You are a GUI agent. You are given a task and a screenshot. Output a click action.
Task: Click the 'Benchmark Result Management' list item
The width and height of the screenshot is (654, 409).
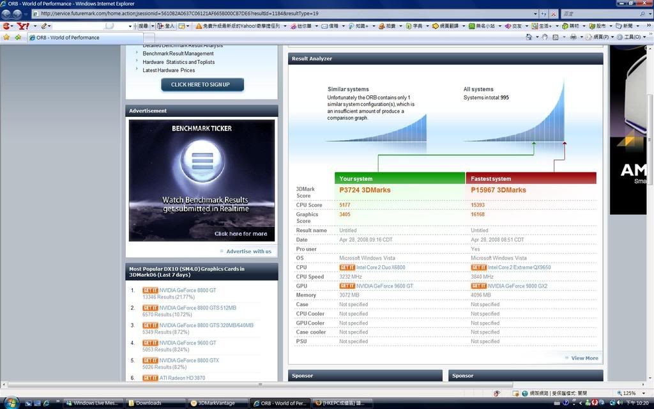coord(178,54)
